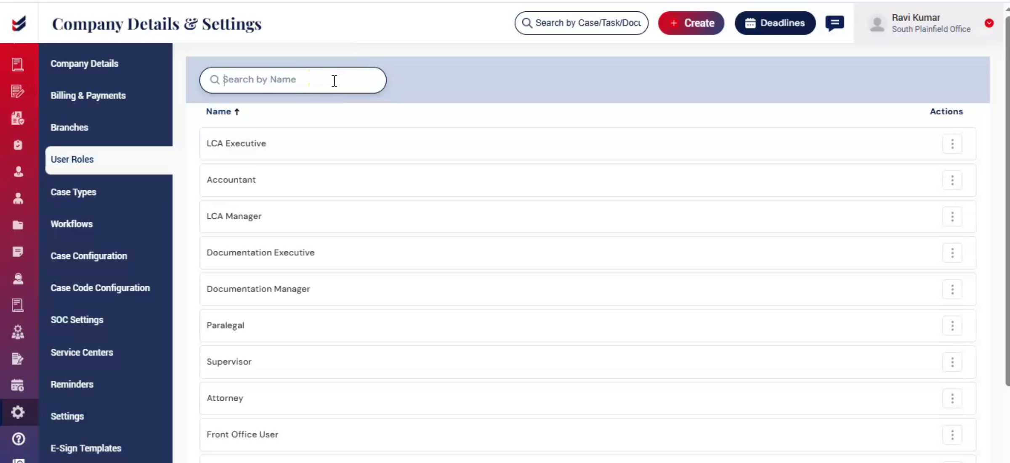Open actions menu for Attorney
This screenshot has width=1010, height=463.
pyautogui.click(x=952, y=399)
